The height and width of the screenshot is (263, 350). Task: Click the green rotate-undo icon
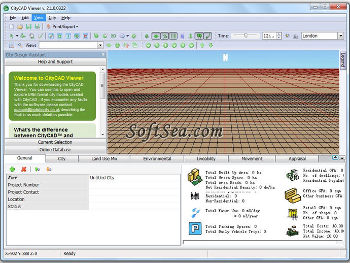(96, 36)
